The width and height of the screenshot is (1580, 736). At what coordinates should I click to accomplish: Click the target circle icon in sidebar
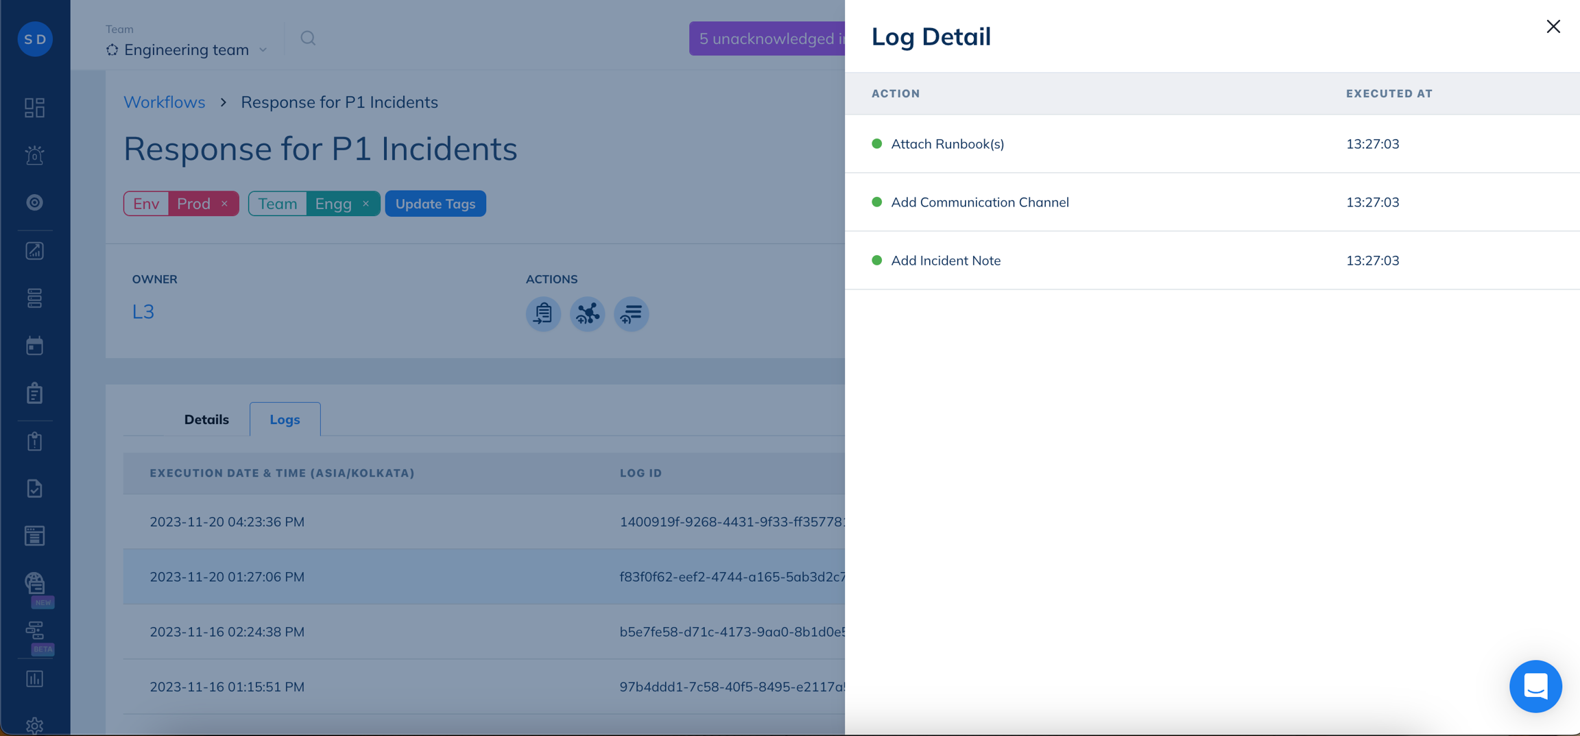(x=35, y=202)
